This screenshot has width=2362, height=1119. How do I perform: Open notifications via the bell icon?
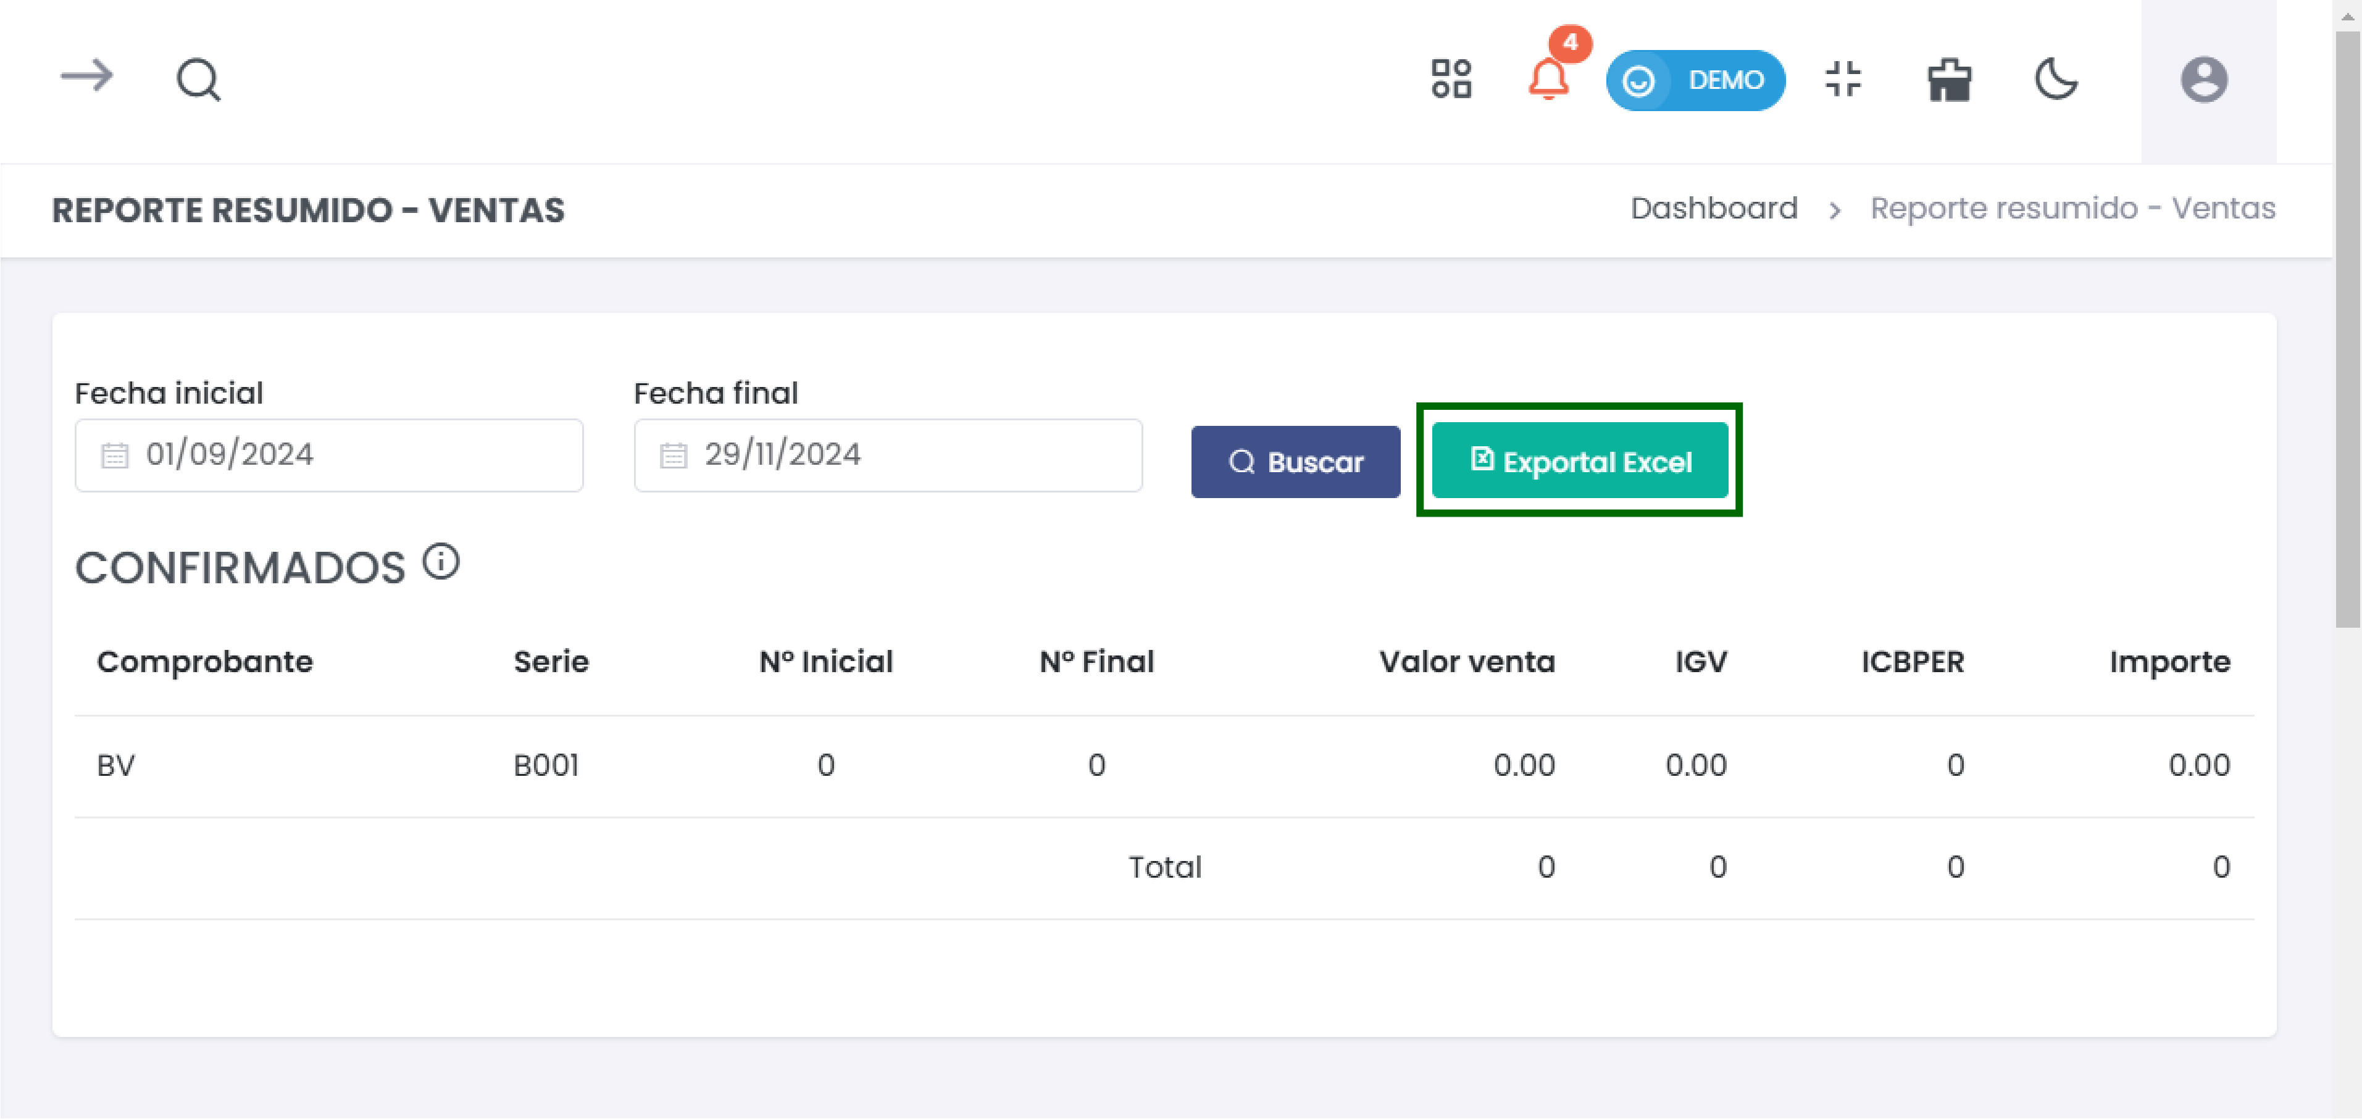tap(1548, 83)
